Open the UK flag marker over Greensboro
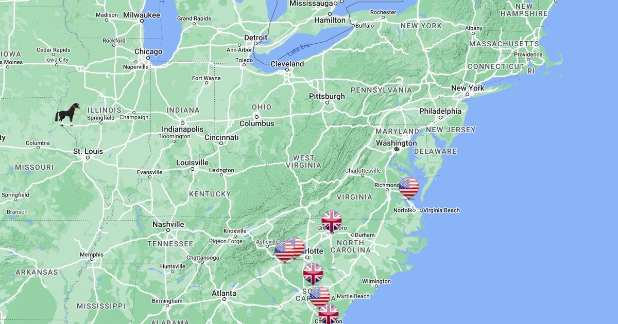 [x=332, y=221]
